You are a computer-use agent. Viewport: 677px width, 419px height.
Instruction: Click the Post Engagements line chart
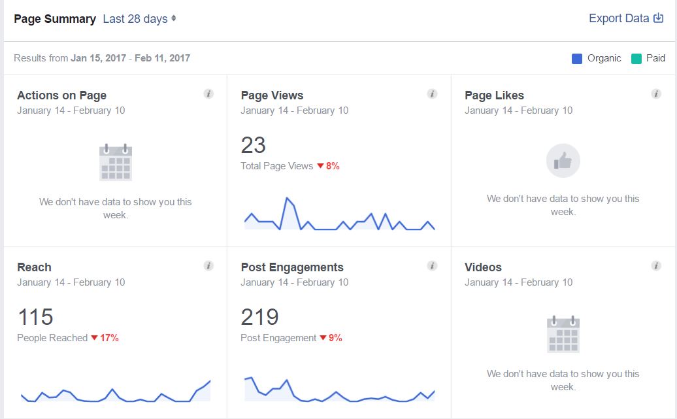coord(339,390)
